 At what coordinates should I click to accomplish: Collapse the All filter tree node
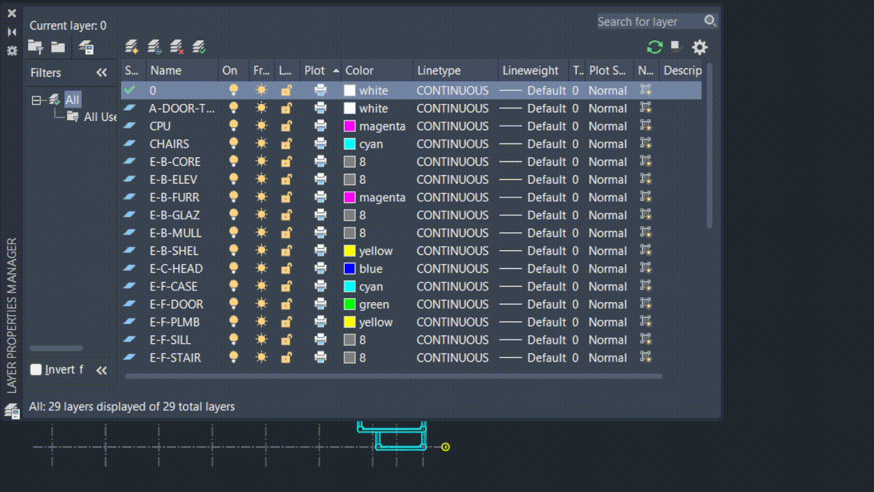click(x=36, y=100)
